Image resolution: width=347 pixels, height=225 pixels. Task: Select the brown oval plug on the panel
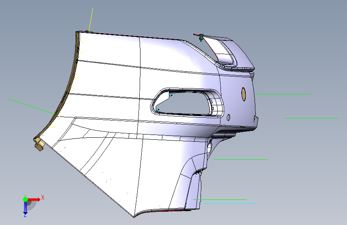pyautogui.click(x=243, y=94)
